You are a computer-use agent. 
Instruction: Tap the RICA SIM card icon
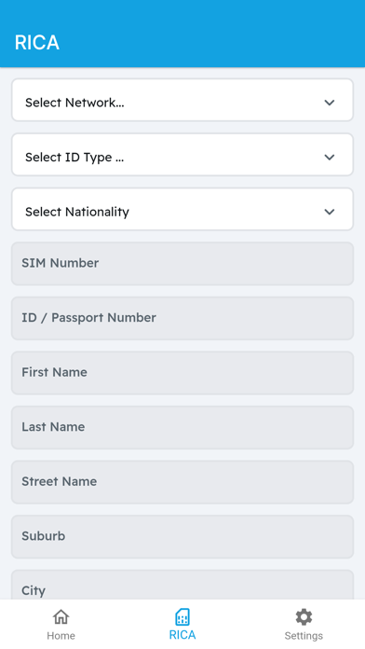click(182, 616)
